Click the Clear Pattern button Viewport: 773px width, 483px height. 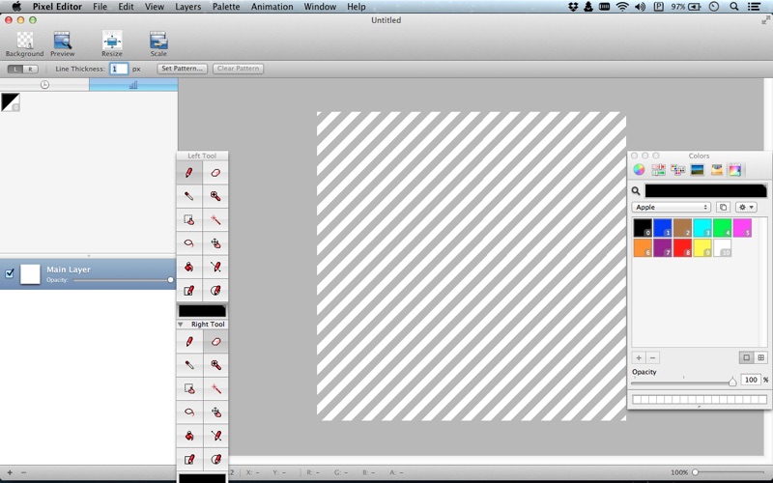238,69
